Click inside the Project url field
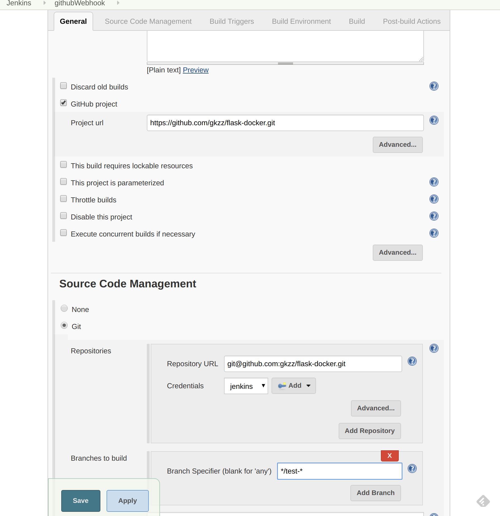500x516 pixels. pyautogui.click(x=285, y=123)
